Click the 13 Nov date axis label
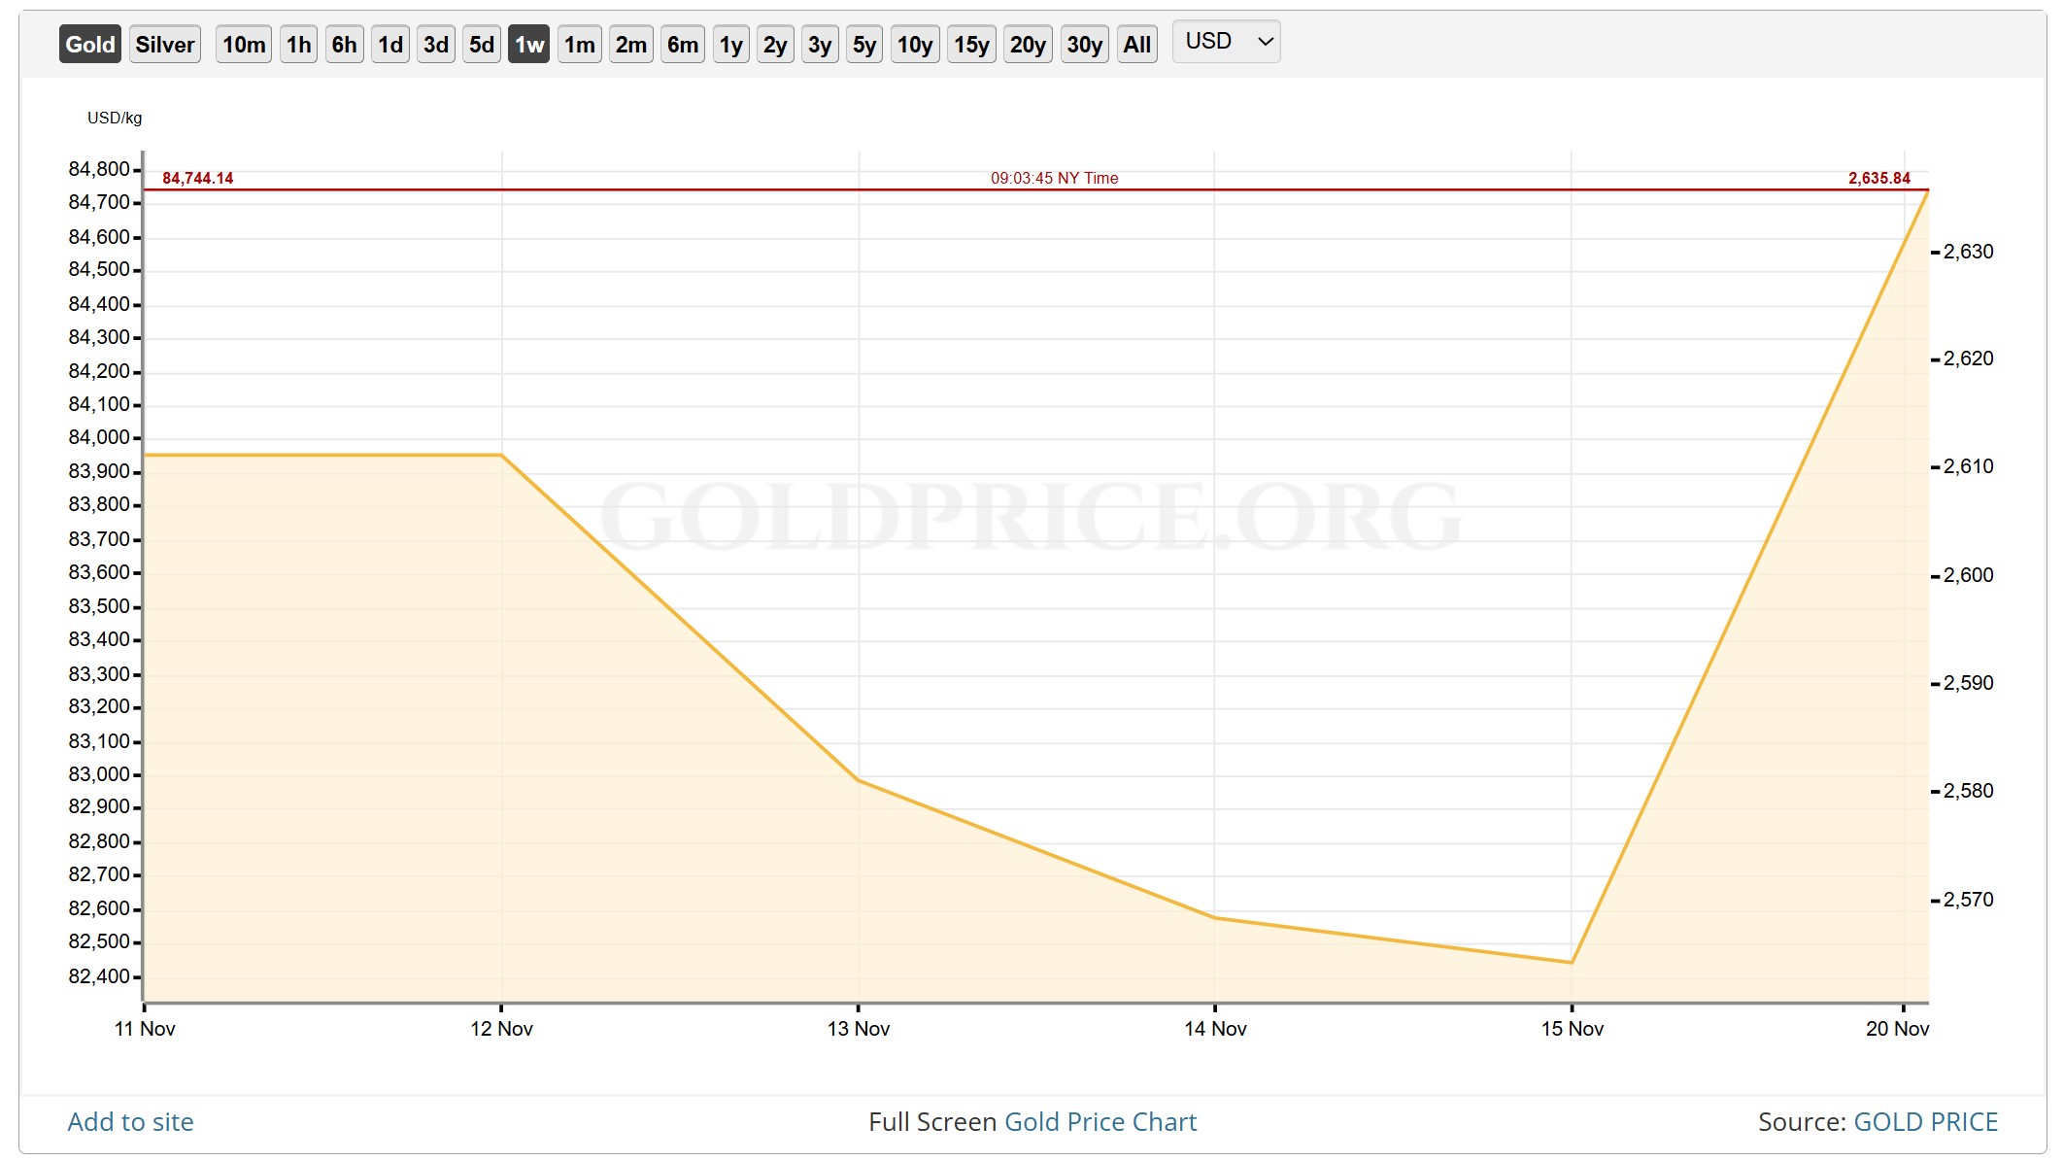 coord(859,1029)
